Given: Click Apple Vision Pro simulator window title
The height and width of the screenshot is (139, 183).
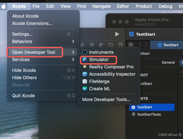Looking at the screenshot, I should 152,20.
